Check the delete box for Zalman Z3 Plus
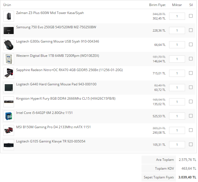198x182 pixels. (x=191, y=16)
